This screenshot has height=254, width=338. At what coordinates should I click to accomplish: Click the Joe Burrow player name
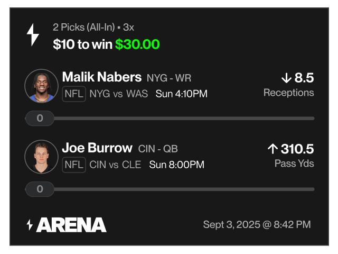(97, 148)
